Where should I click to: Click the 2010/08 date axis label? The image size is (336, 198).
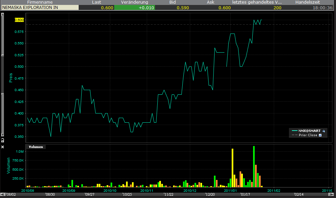click(x=28, y=190)
